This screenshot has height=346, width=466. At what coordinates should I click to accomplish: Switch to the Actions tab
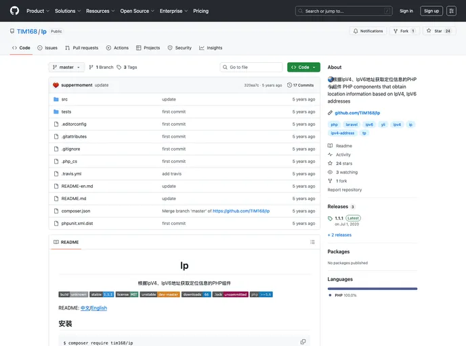(117, 48)
